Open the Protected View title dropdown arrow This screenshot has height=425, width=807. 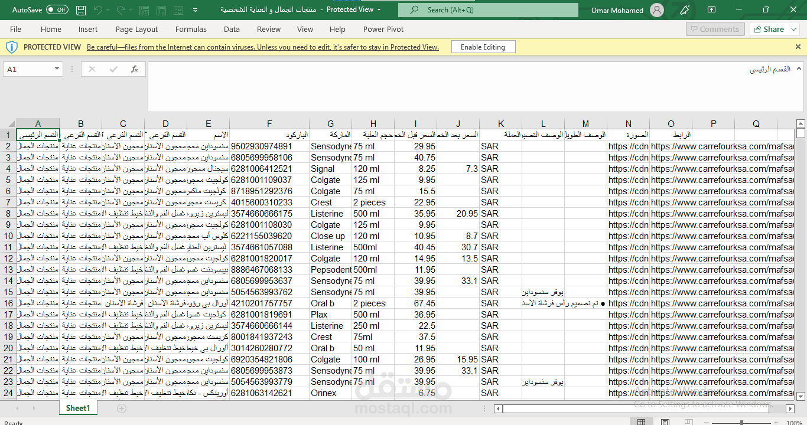[379, 9]
